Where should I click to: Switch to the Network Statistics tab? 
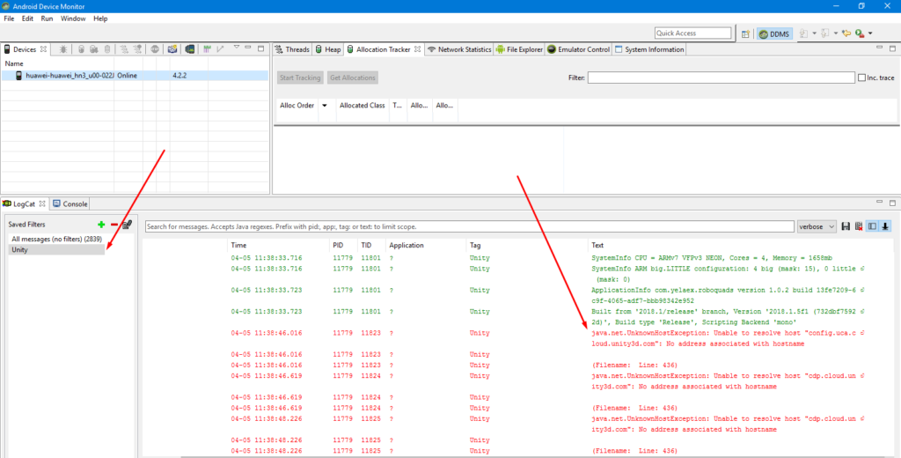(459, 49)
